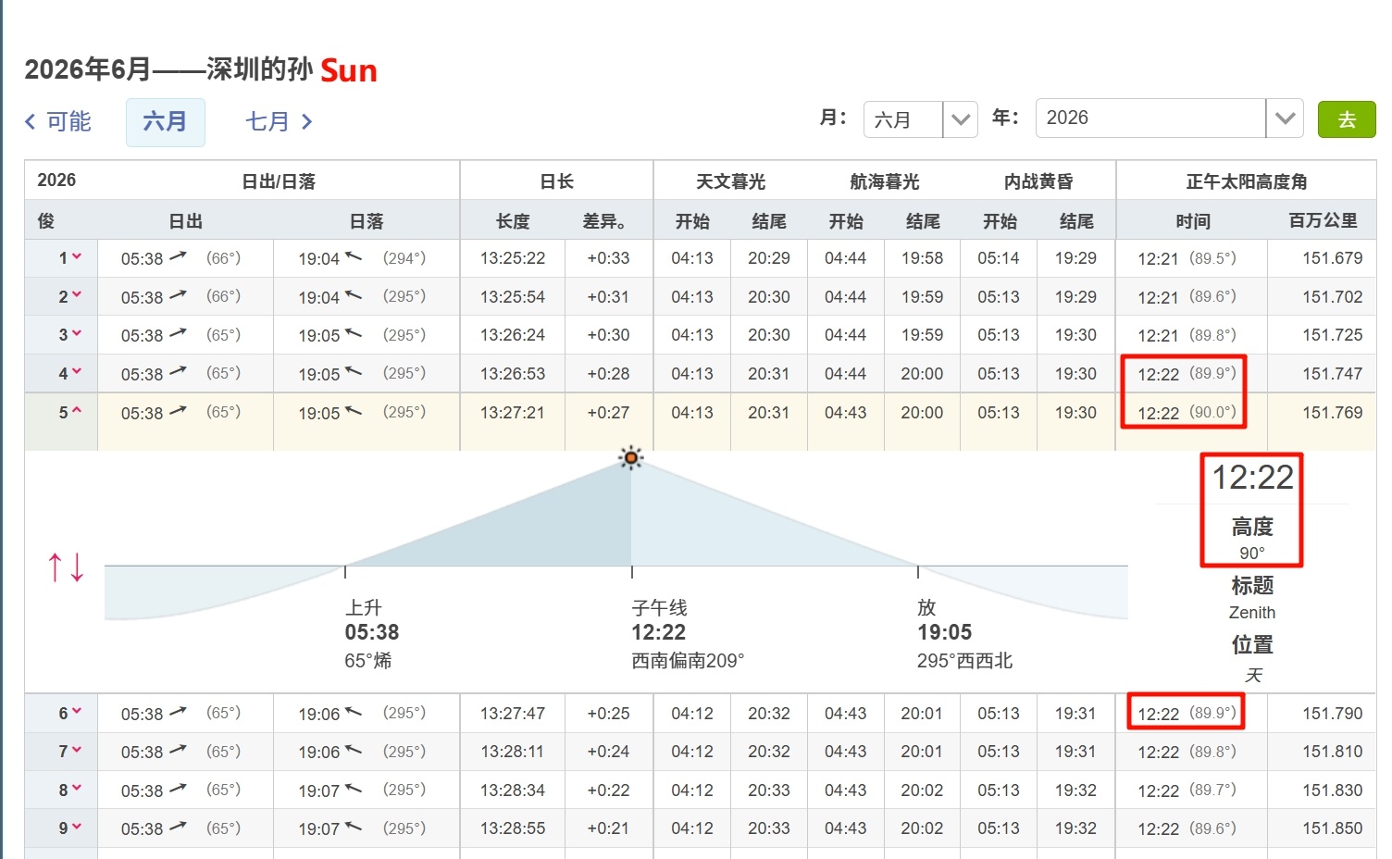Screen dimensions: 1392x859
Task: Click the green 去 button
Action: coord(1346,119)
